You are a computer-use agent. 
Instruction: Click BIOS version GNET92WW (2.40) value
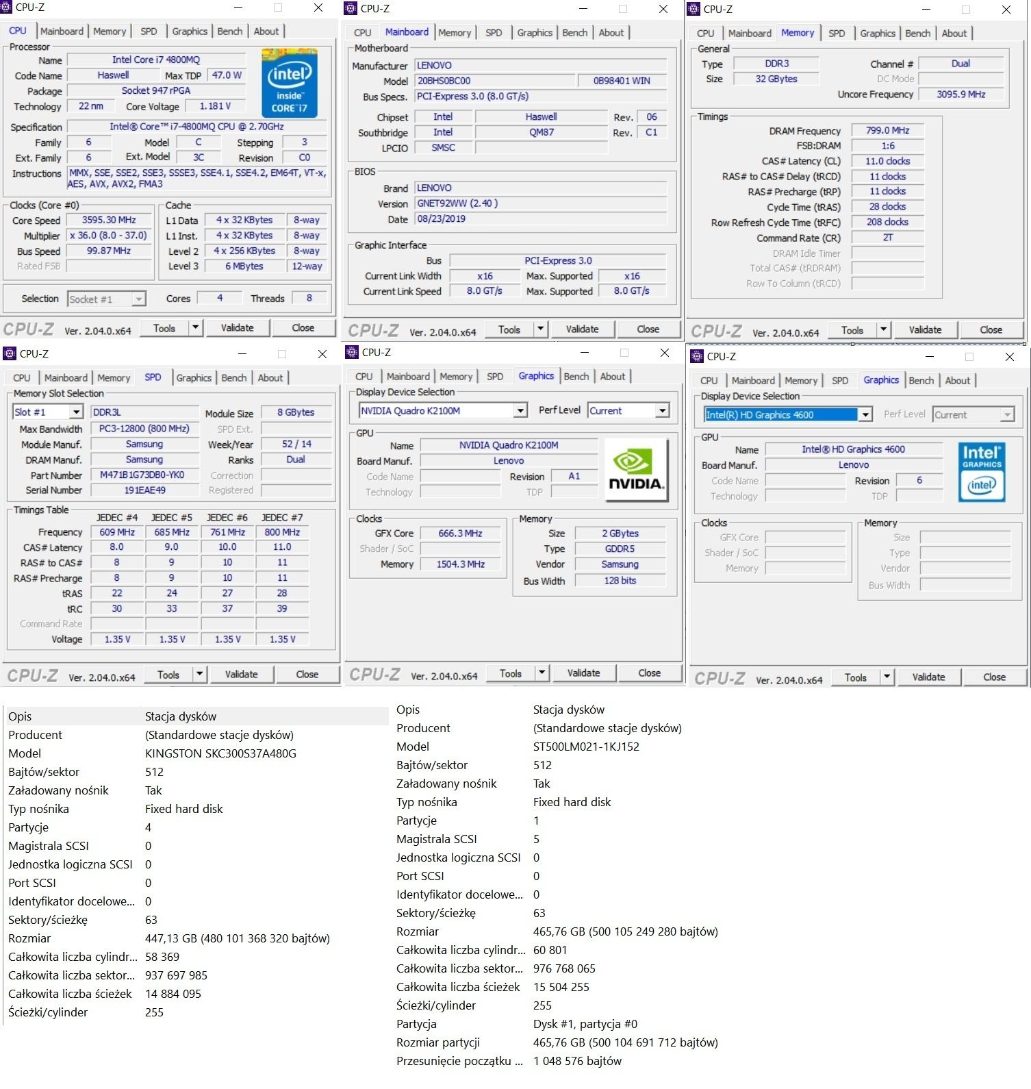click(541, 203)
